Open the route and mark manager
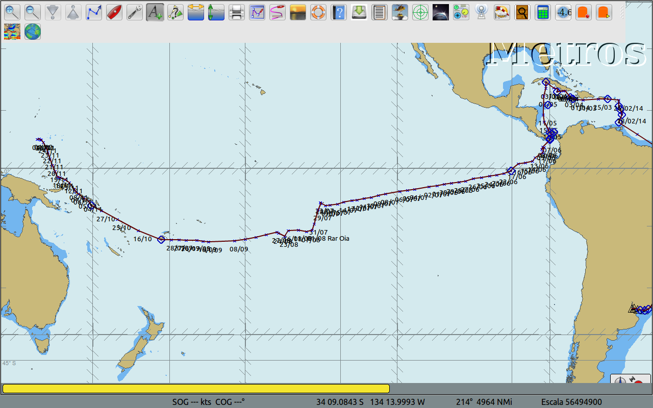This screenshot has height=408, width=653. point(175,12)
